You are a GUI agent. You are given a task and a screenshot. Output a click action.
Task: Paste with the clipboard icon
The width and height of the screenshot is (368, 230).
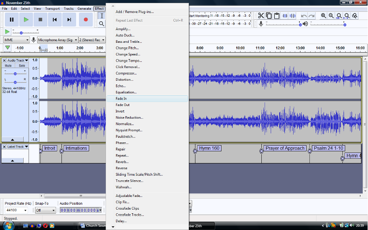pos(277,16)
